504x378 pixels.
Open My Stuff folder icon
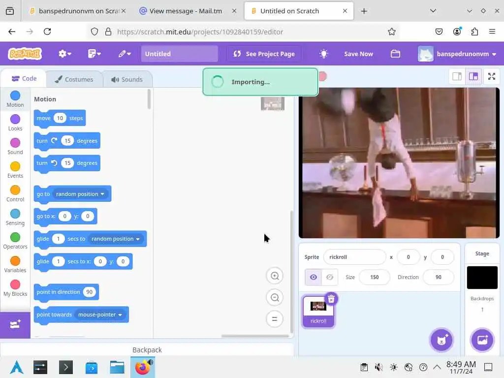point(395,54)
